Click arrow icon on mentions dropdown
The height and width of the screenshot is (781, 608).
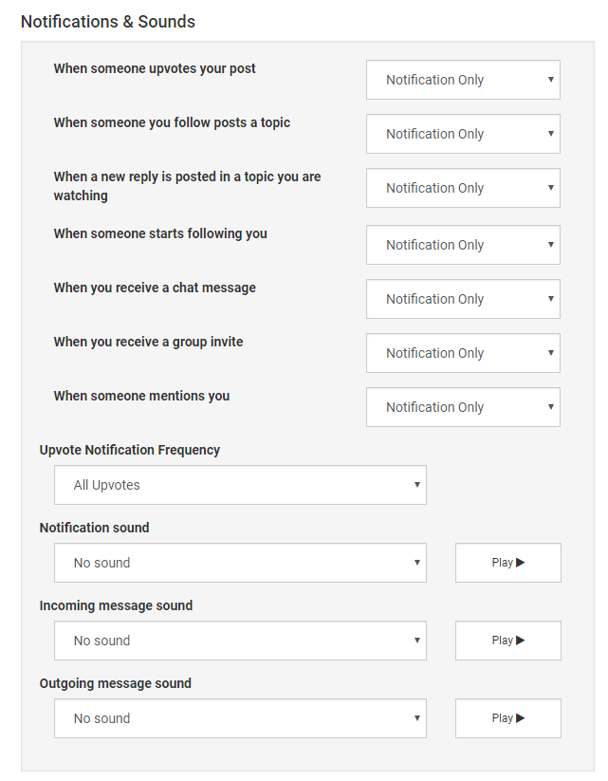551,406
